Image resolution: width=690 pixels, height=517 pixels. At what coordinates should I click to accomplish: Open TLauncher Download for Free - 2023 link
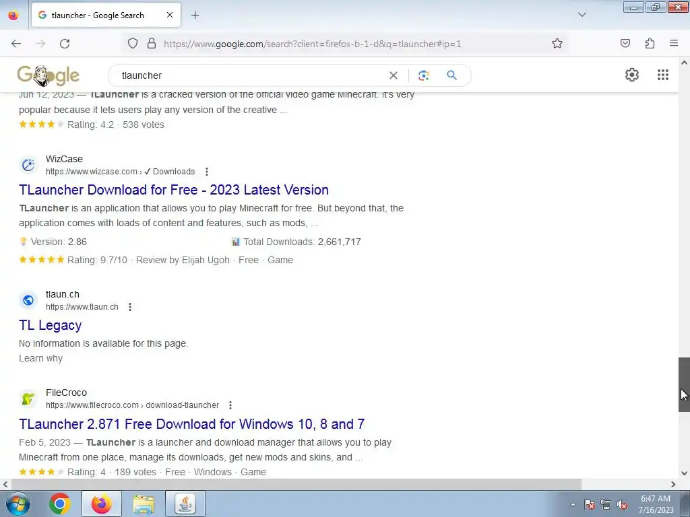coord(174,190)
